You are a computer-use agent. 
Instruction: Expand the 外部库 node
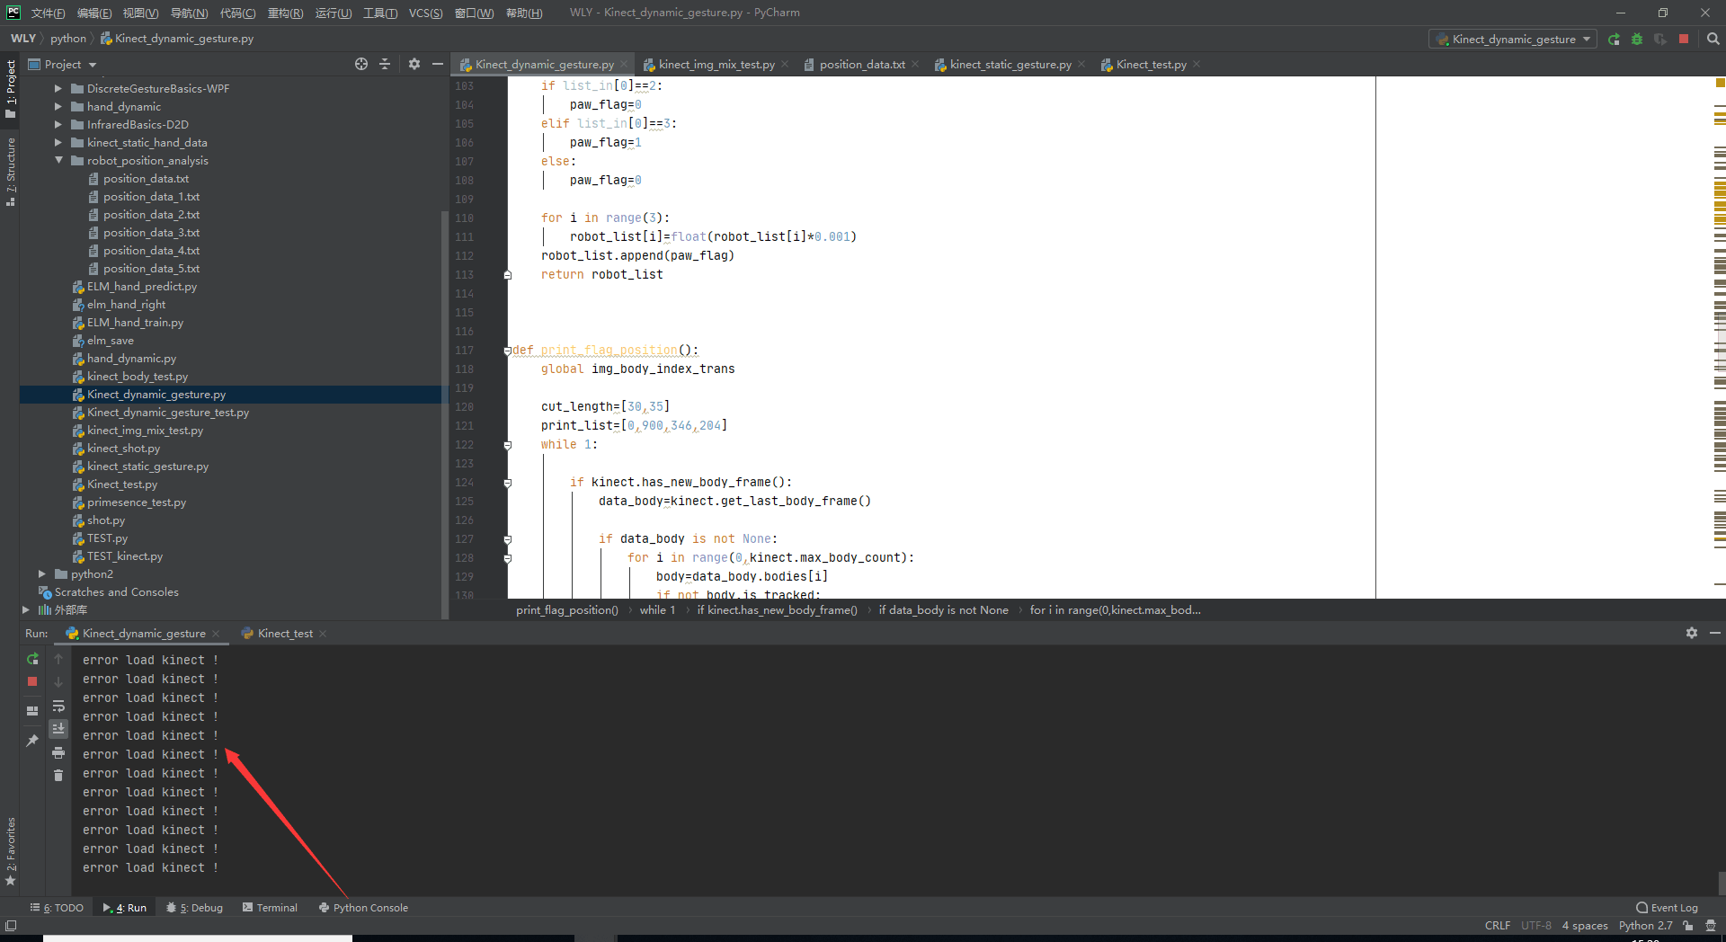25,609
